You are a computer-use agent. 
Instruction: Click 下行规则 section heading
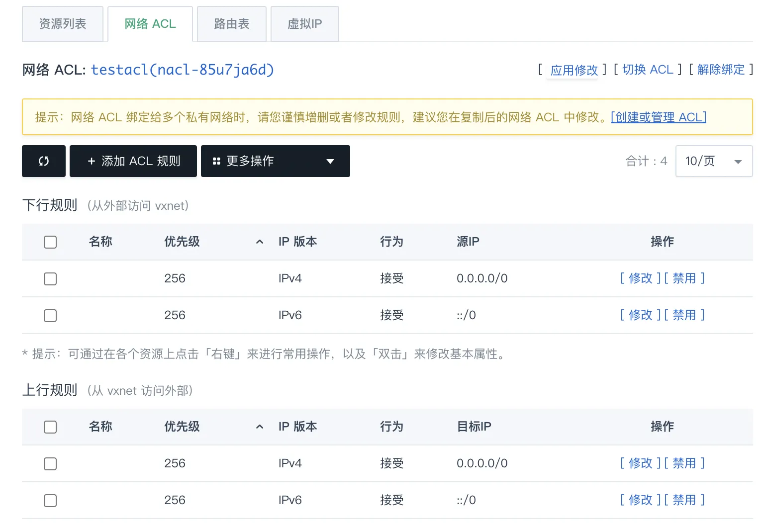click(50, 205)
